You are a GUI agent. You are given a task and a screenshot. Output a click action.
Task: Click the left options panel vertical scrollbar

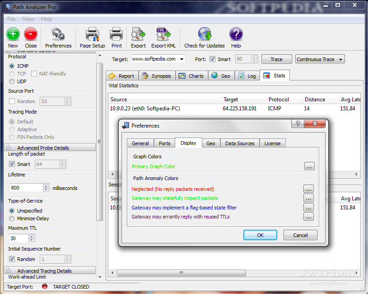click(x=100, y=142)
